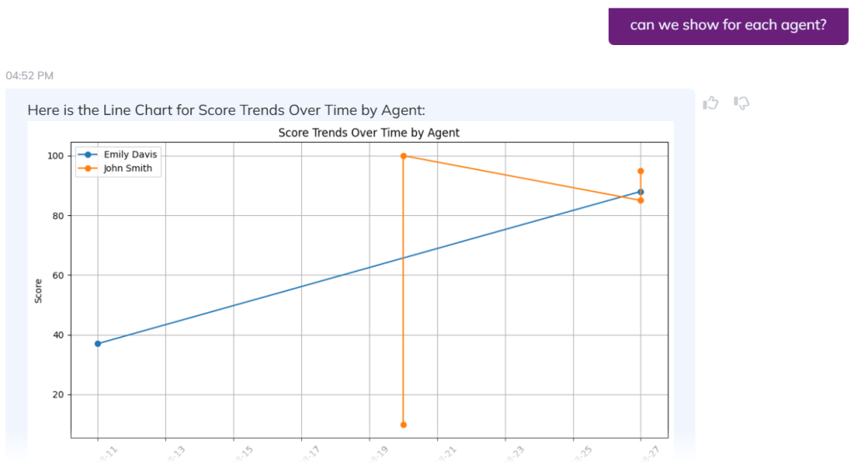Viewport: 854px width, 472px height.
Task: Click John Smith's data point at score 95
Action: coord(640,171)
